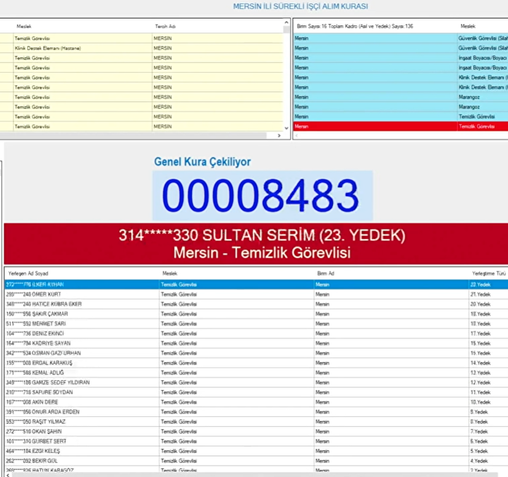Click the lottery number 0008483 display
The width and height of the screenshot is (508, 477).
pyautogui.click(x=262, y=196)
